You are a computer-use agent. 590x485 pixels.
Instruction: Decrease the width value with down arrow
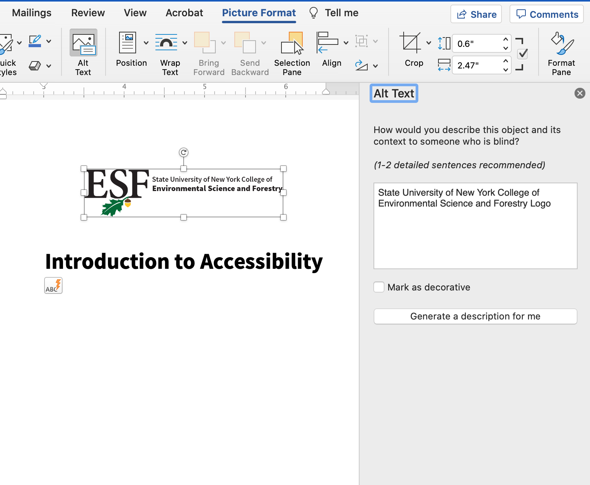click(506, 70)
